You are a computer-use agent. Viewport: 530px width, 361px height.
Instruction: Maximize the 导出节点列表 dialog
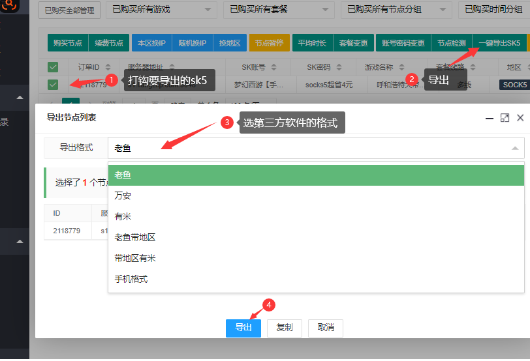click(x=505, y=118)
